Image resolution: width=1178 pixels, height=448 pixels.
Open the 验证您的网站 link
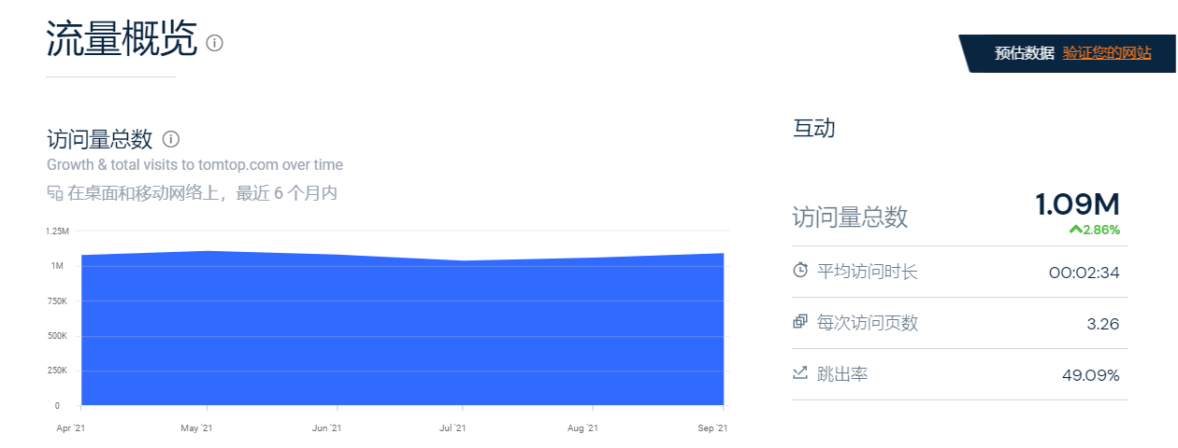(1106, 53)
